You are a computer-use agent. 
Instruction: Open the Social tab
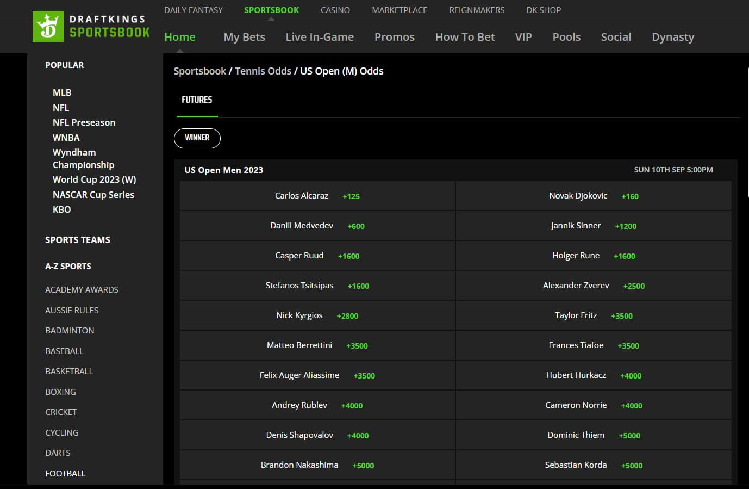pyautogui.click(x=616, y=37)
